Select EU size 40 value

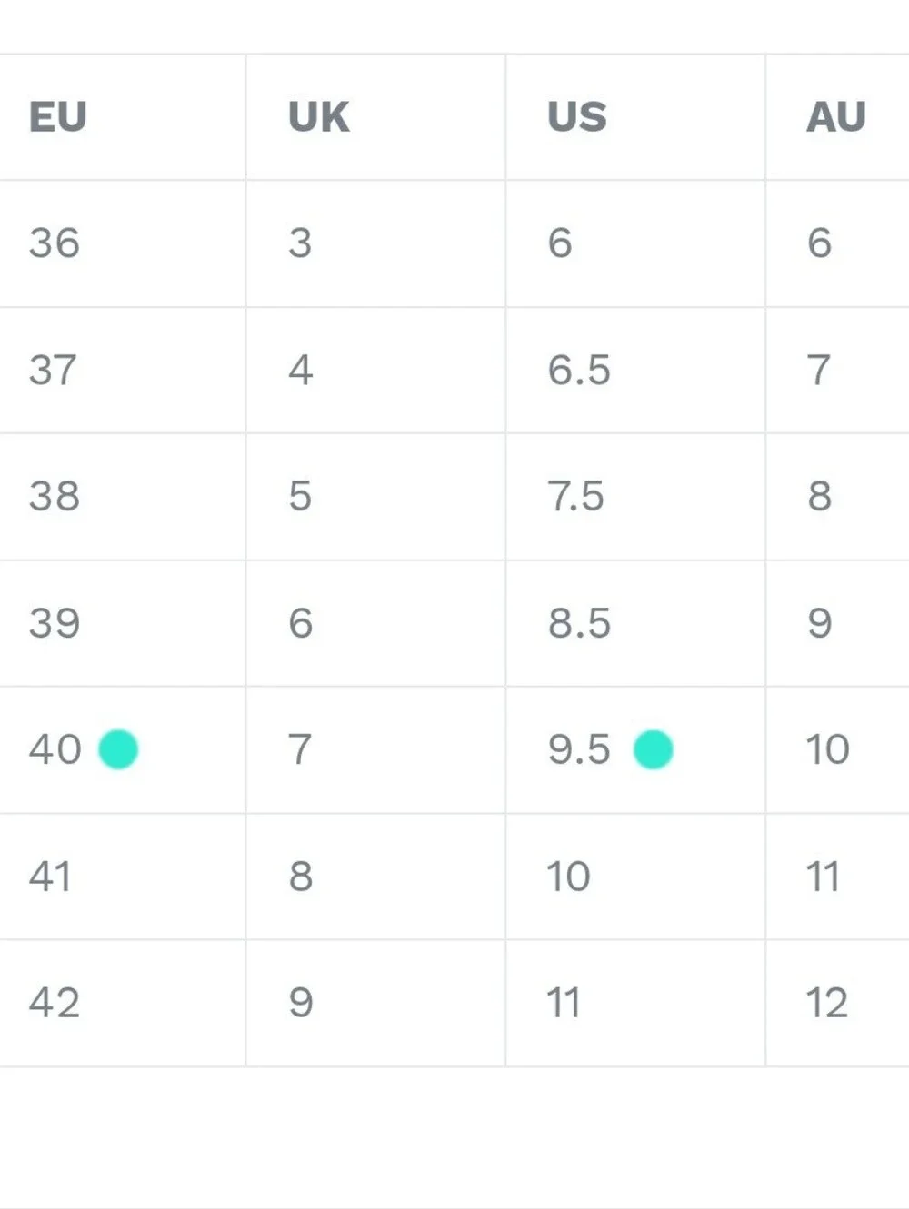pos(55,749)
